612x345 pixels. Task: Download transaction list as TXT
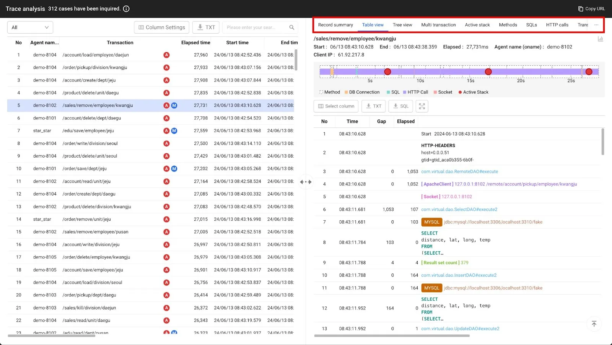click(x=206, y=27)
